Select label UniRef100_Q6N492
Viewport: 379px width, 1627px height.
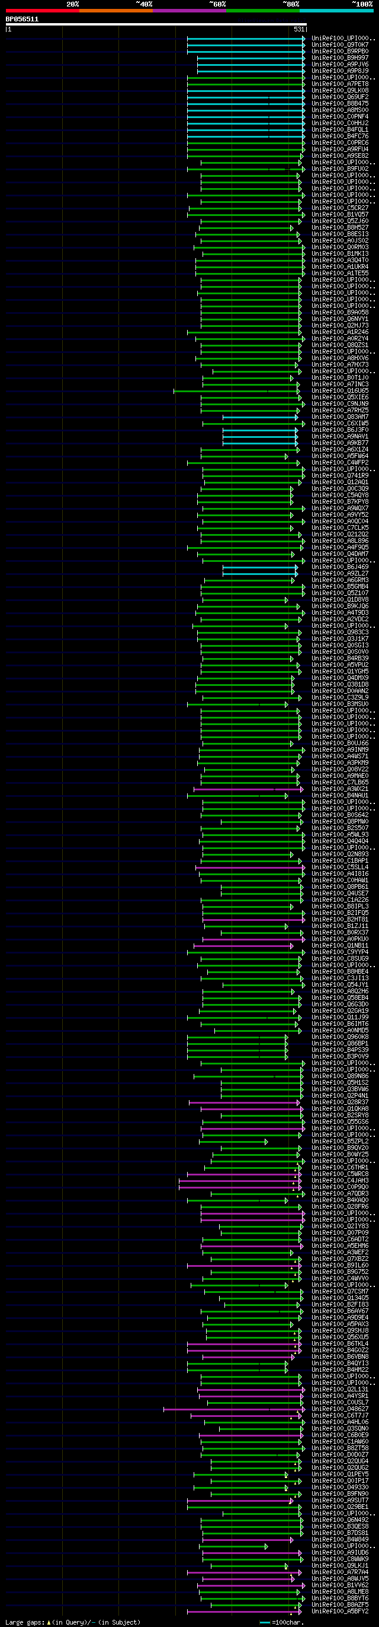340,1520
